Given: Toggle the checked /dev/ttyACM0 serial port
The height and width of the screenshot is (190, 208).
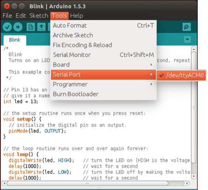Looking at the screenshot, I should click(181, 75).
